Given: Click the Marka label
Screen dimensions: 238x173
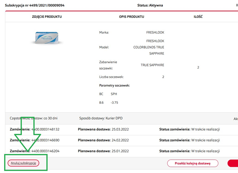Looking at the screenshot, I should tap(104, 33).
